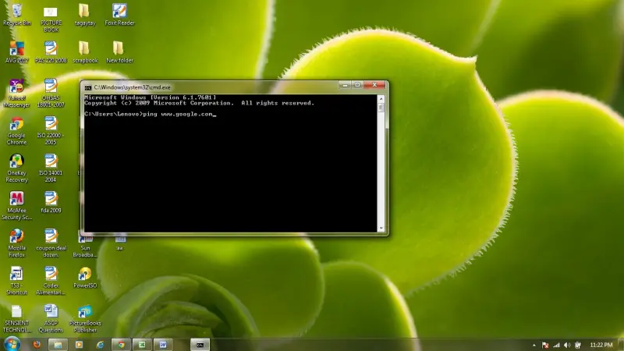Maximize the cmd.exe window
This screenshot has width=624, height=351.
pos(357,85)
